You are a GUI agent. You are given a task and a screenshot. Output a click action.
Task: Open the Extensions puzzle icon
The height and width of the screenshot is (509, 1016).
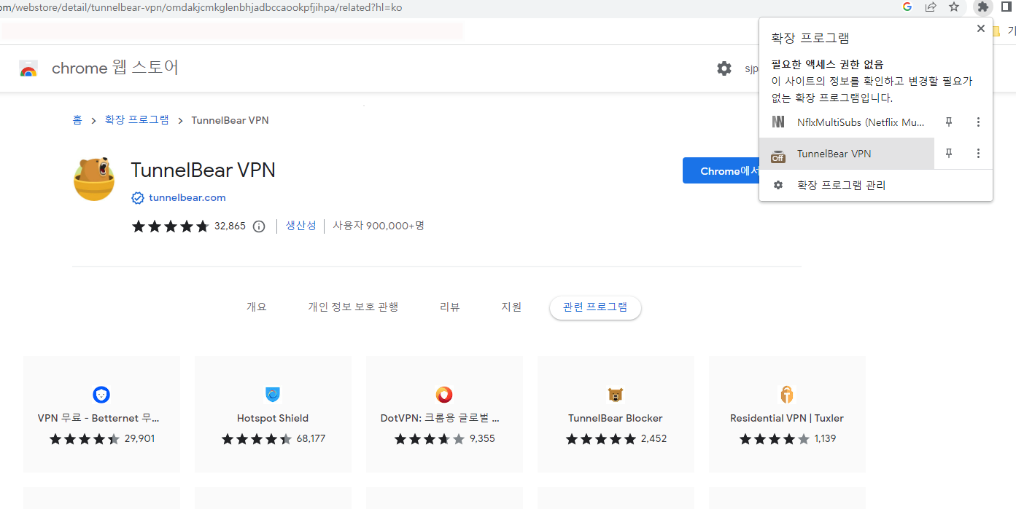pyautogui.click(x=983, y=7)
